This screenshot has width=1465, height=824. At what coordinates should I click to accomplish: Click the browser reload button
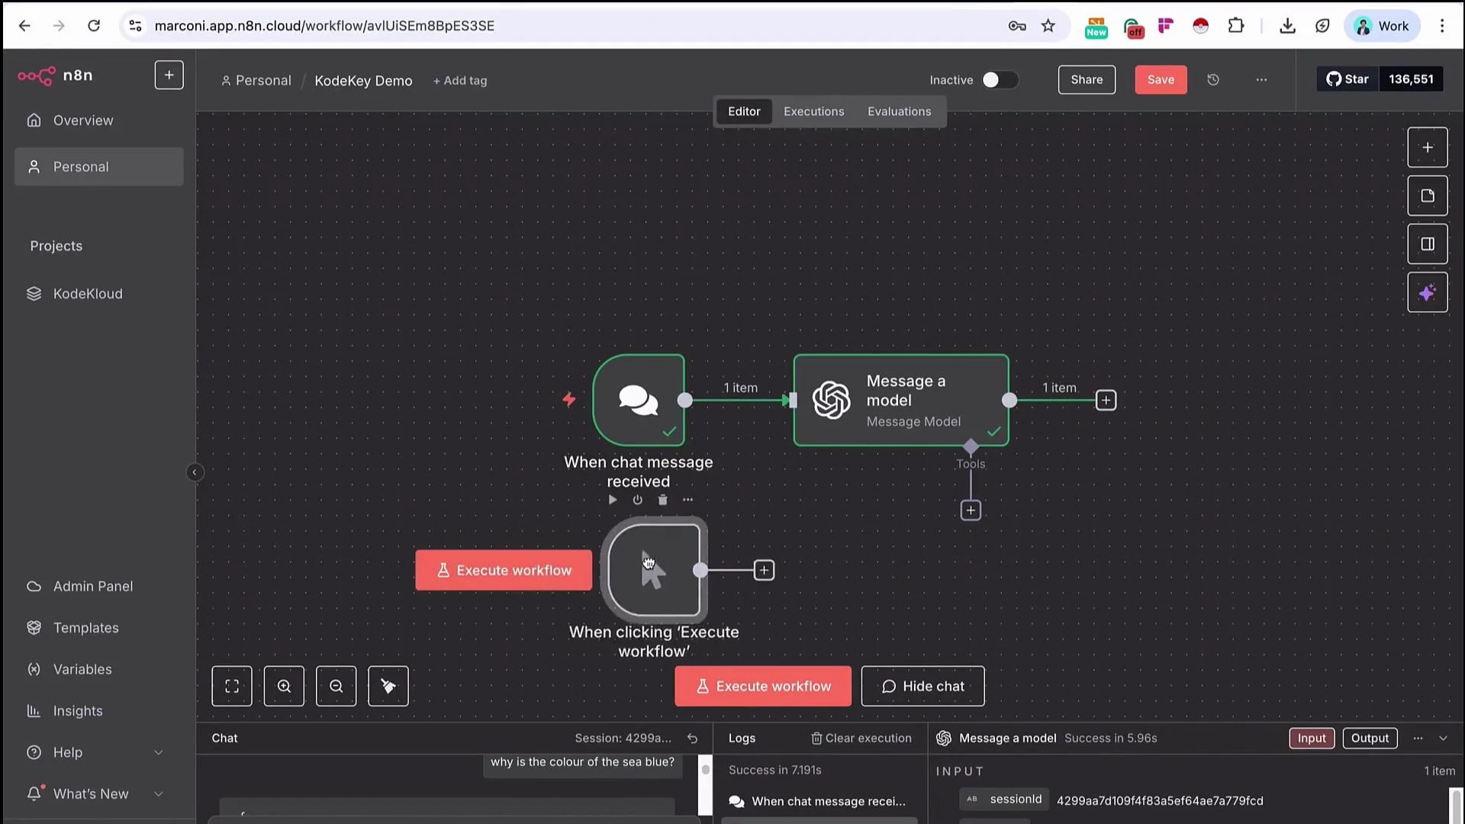[x=94, y=26]
